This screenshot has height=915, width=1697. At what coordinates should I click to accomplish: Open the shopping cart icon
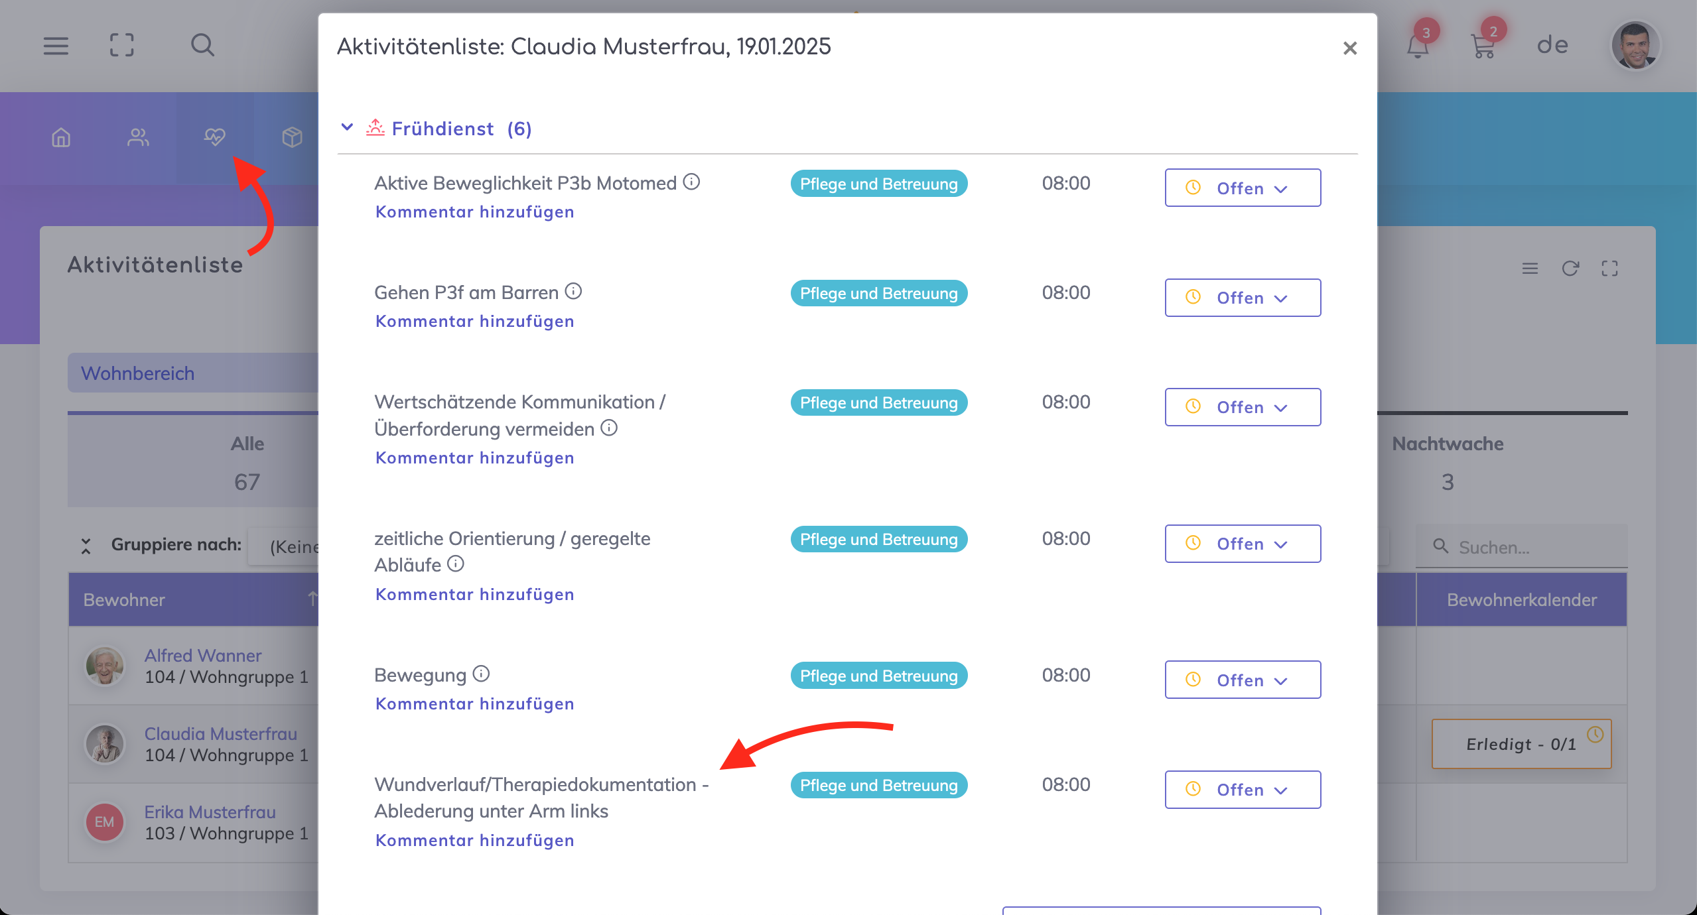coord(1483,46)
